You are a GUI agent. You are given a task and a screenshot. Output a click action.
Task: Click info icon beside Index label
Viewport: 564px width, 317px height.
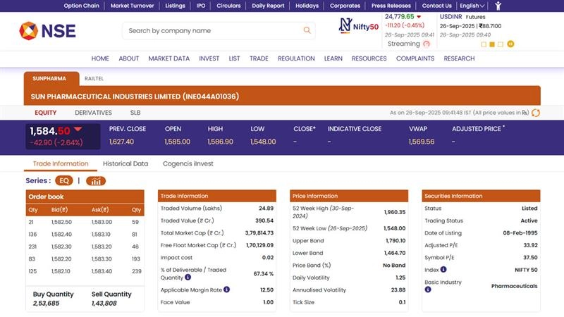[x=443, y=268]
